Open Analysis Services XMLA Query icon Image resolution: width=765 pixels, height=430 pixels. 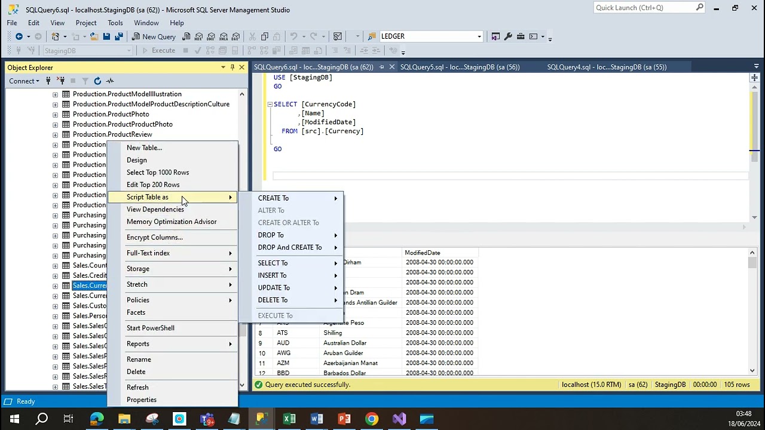click(223, 36)
